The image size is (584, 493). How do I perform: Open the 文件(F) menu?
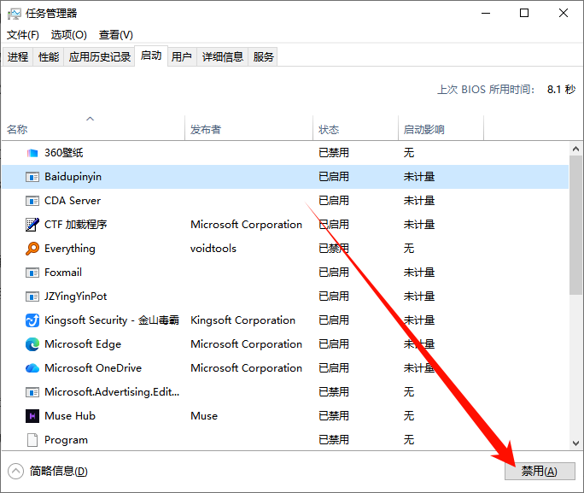tap(23, 35)
